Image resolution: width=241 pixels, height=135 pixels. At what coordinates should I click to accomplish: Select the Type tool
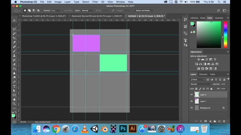[x=14, y=86]
